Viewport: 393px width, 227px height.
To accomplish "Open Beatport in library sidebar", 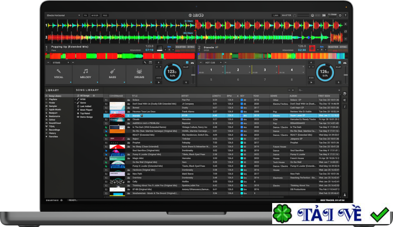I will coord(53,113).
